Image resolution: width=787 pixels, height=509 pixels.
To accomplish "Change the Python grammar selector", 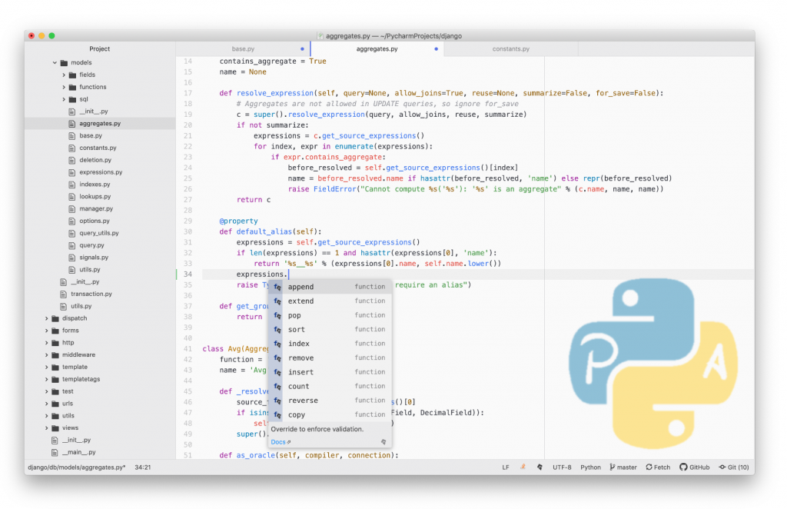I will [x=591, y=467].
